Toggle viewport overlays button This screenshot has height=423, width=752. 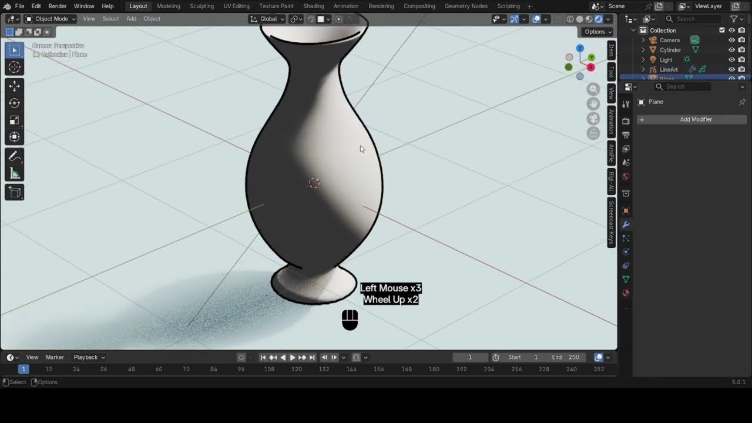click(536, 19)
